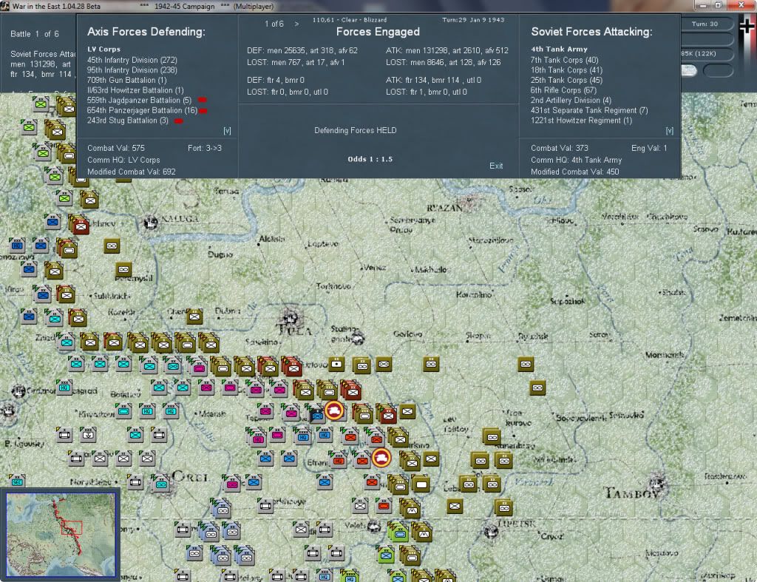Maximize the War in the East window
Screen dimensions: 757x582
719,5
